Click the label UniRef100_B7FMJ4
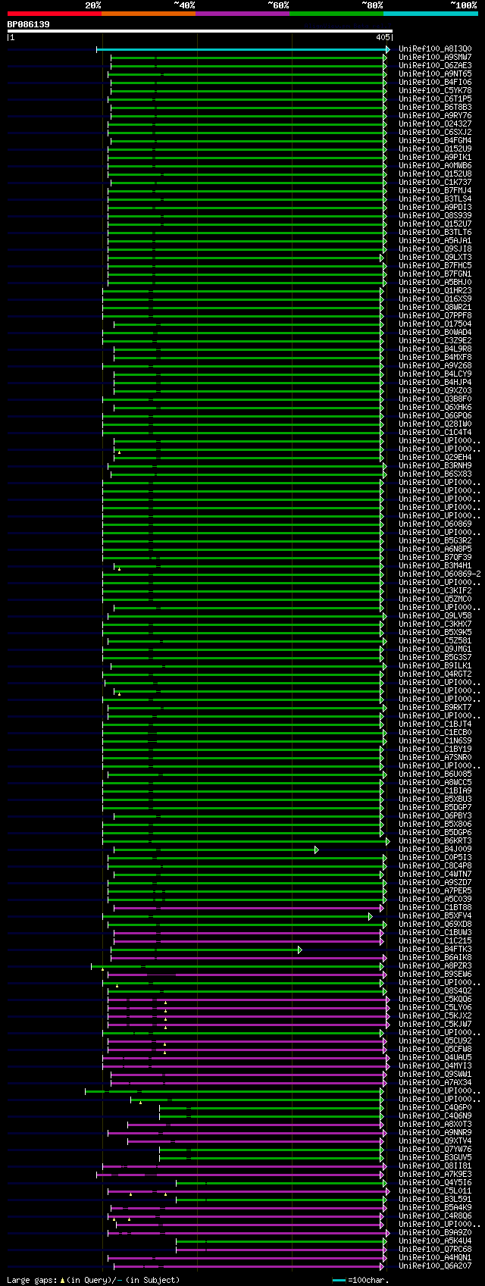 tap(435, 191)
